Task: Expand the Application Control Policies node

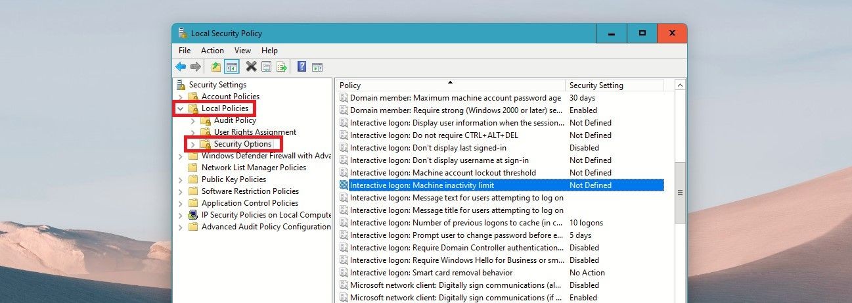Action: tap(181, 203)
